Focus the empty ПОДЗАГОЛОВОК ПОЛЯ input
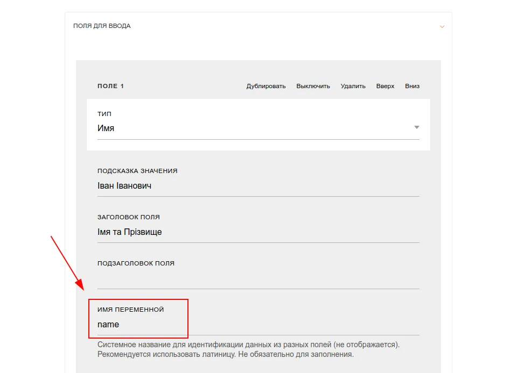 click(258, 279)
